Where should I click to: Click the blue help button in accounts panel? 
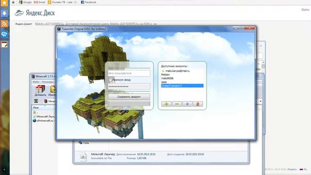pyautogui.click(x=187, y=104)
